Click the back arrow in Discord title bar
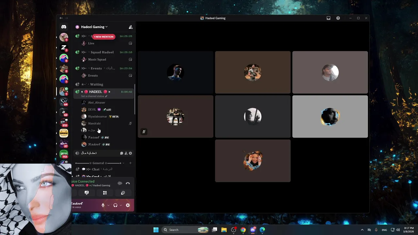Viewport: 418px width, 235px height. click(x=61, y=18)
